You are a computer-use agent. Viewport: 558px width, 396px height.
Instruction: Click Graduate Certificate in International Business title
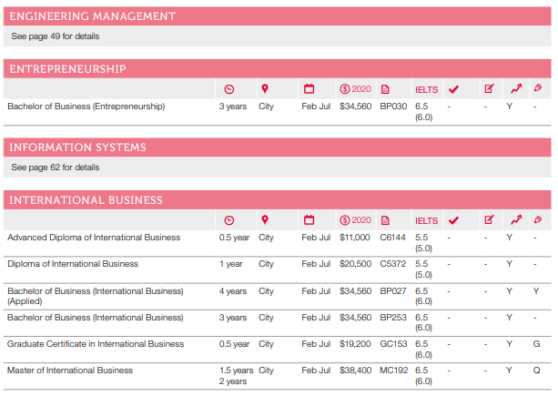click(96, 344)
